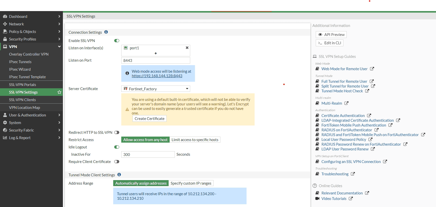436x207 pixels.
Task: Click the Security Fabric icon in sidebar
Action: click(5, 130)
